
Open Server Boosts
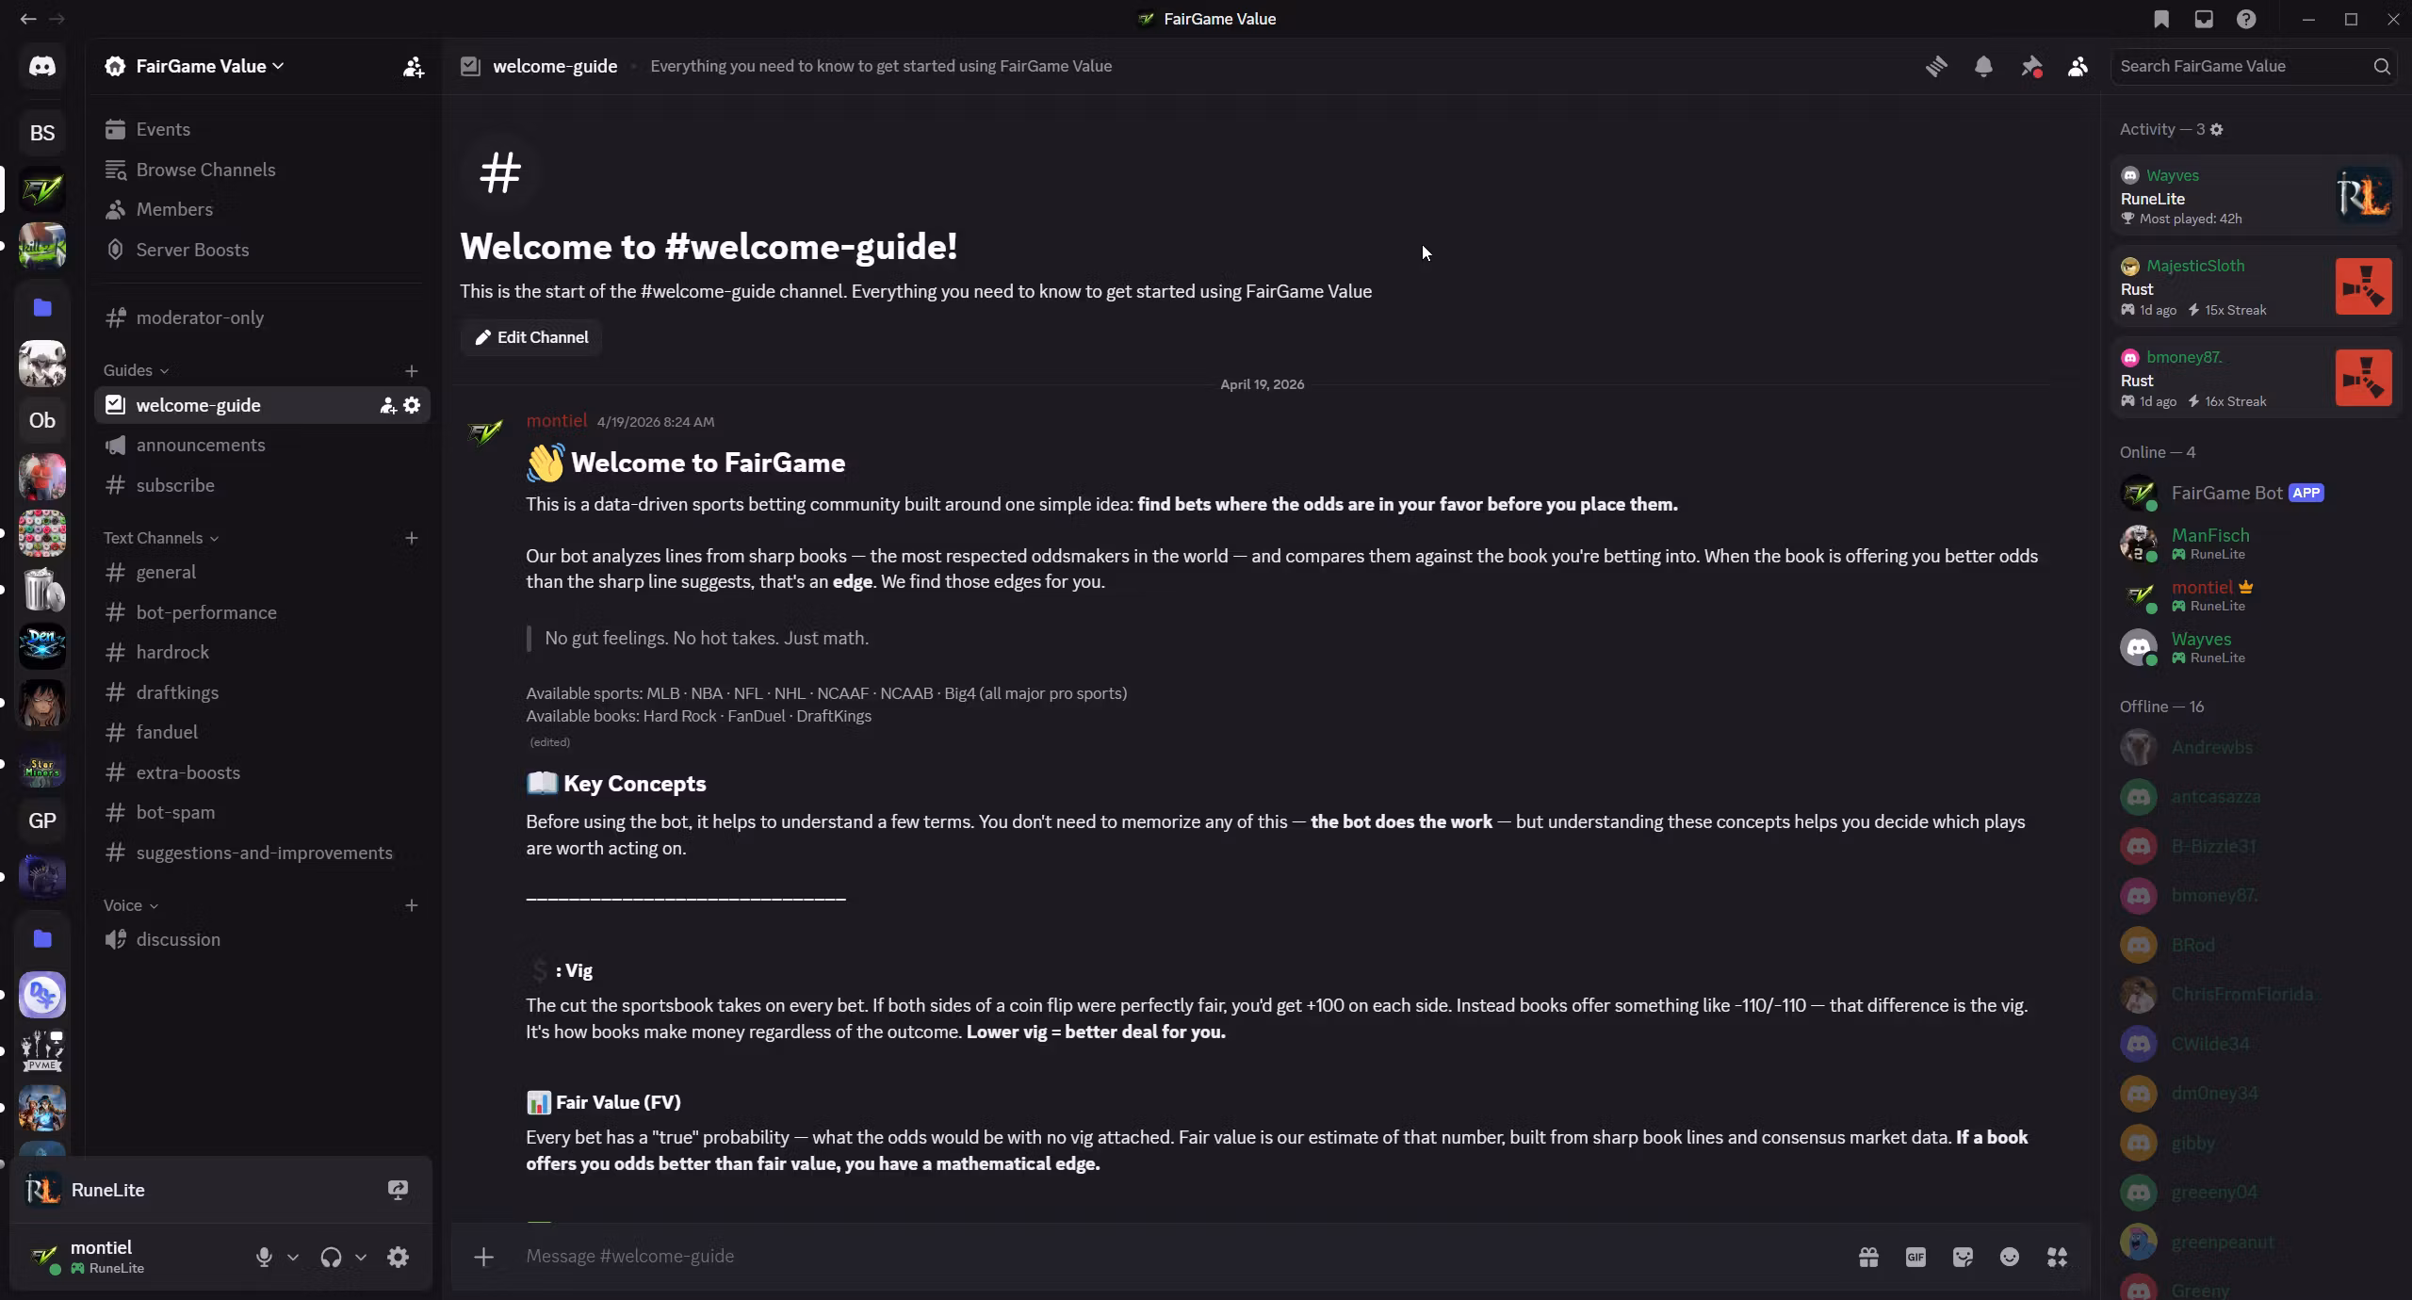click(x=262, y=250)
